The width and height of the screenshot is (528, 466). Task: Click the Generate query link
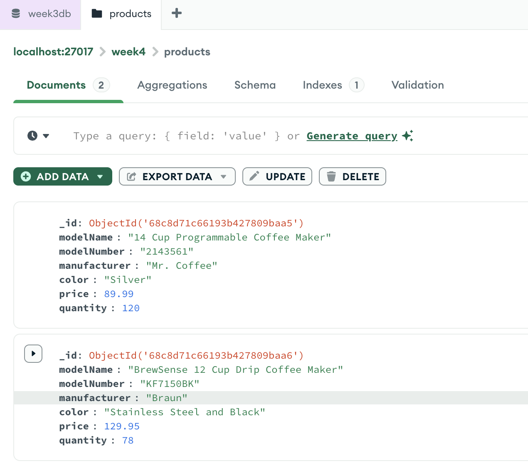pos(352,136)
